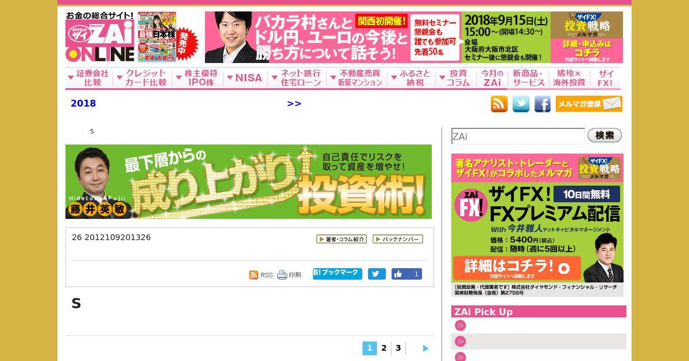The width and height of the screenshot is (689, 361).
Task: Open the 証券会社比較 menu
Action: click(x=89, y=78)
